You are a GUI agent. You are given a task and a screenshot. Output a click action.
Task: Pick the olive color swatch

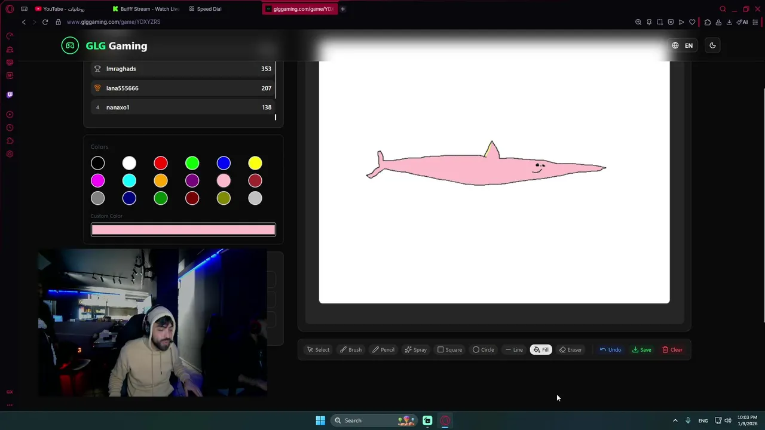click(x=224, y=198)
